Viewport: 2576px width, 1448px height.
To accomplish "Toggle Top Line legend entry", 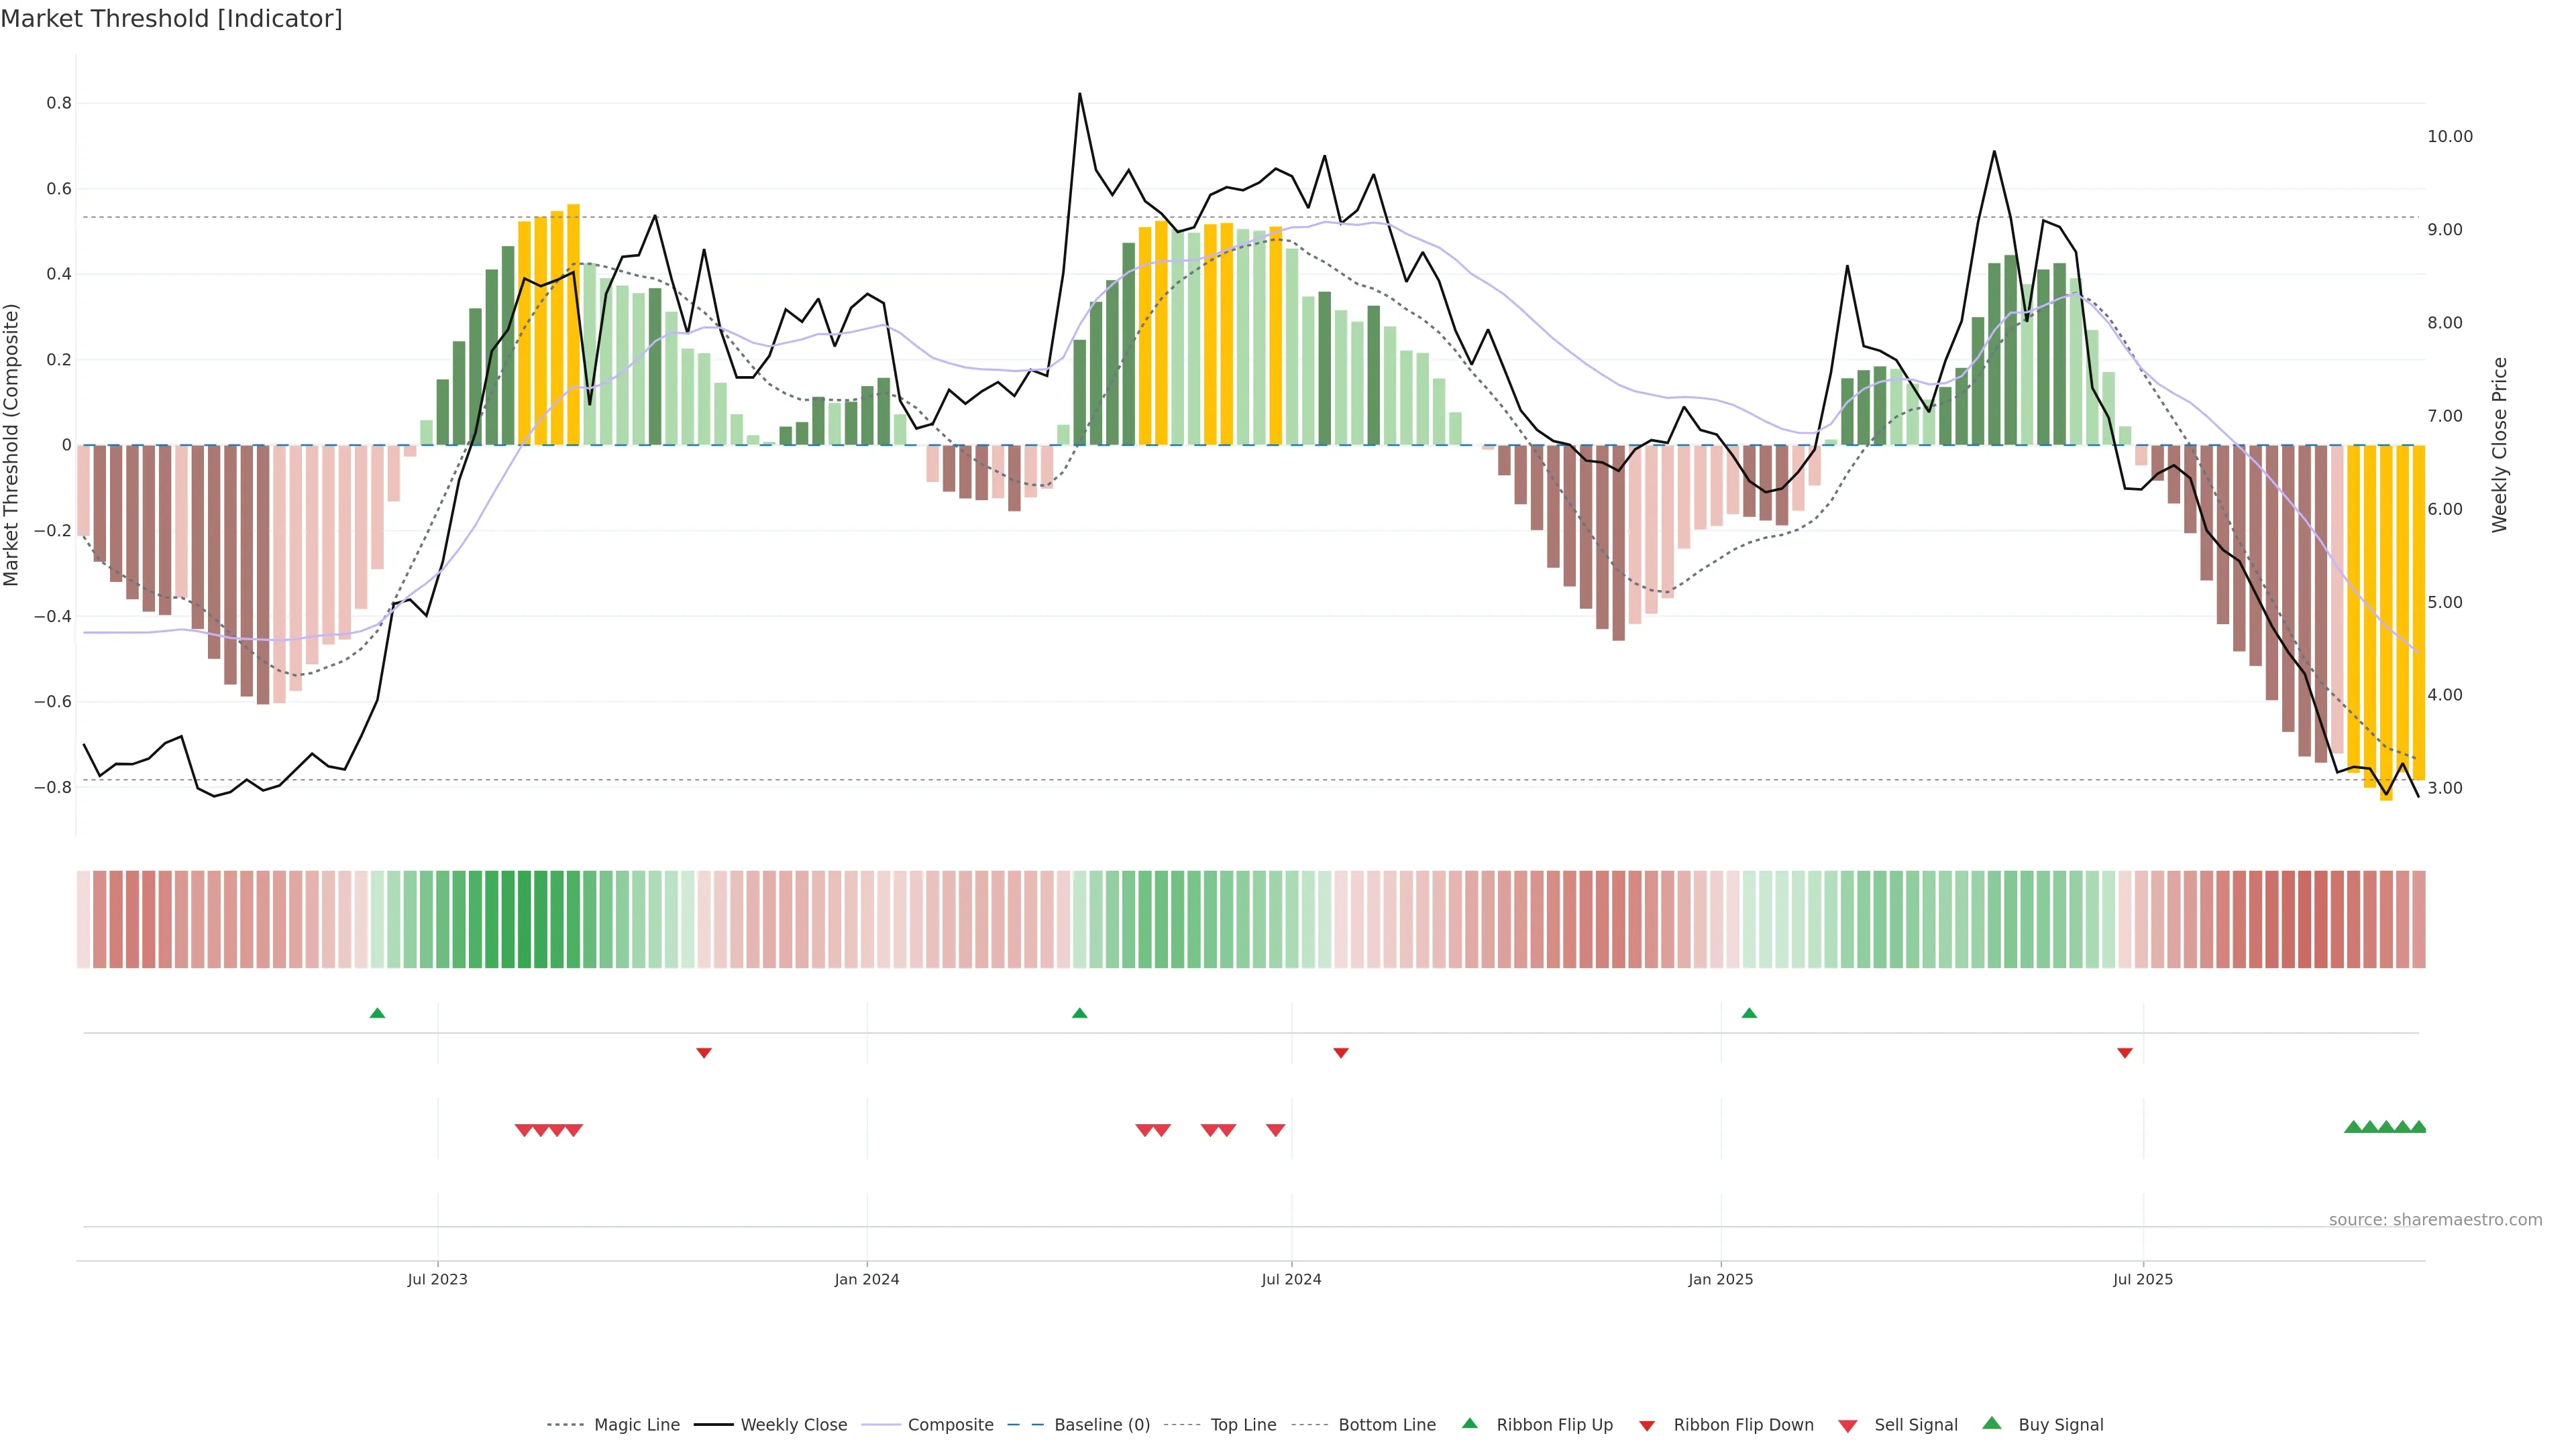I will tap(1243, 1425).
